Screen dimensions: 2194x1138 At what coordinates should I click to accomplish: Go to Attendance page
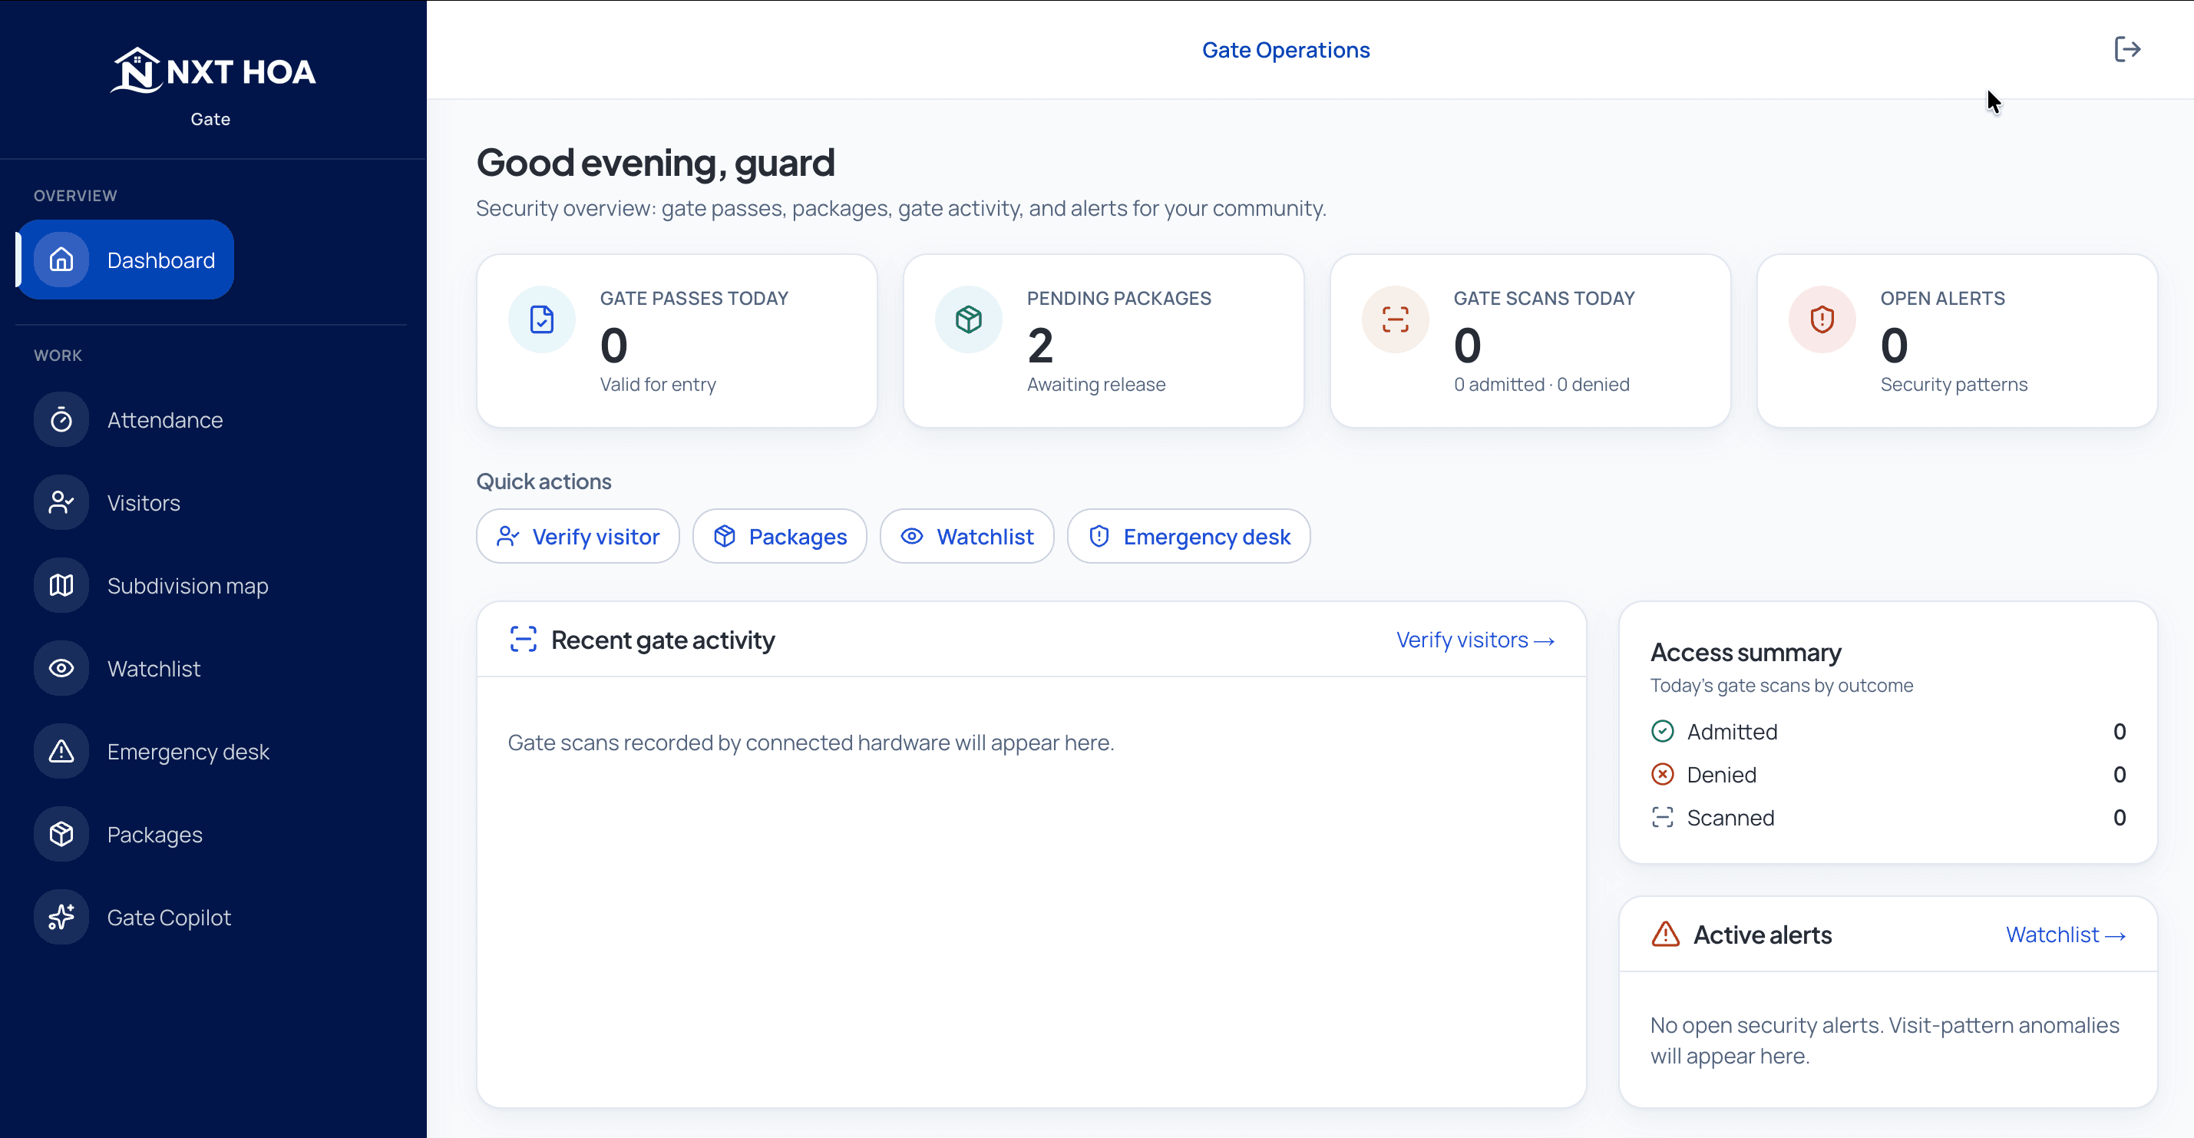164,420
